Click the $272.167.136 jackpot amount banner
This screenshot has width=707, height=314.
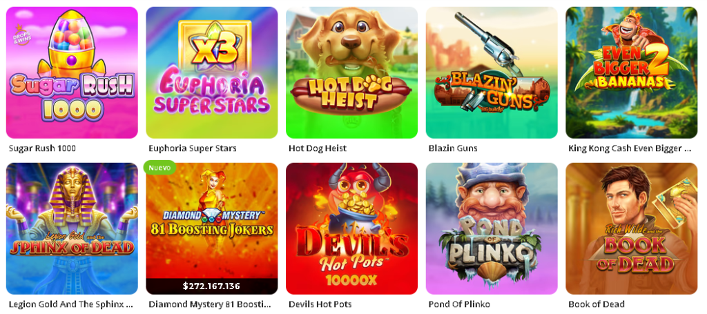212,286
